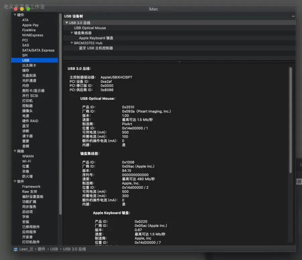Select 防火墙 in the network list
The height and width of the screenshot is (260, 302).
(x=28, y=176)
